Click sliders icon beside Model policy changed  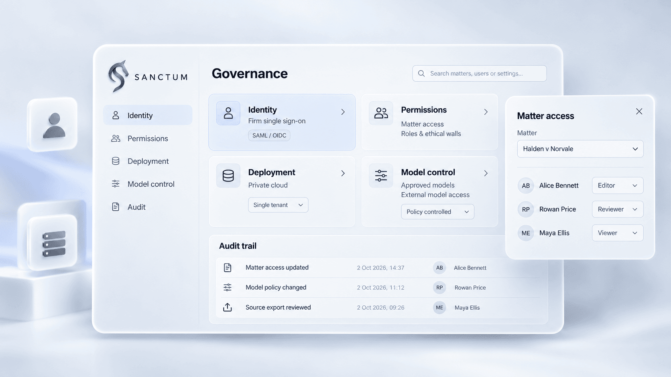228,287
